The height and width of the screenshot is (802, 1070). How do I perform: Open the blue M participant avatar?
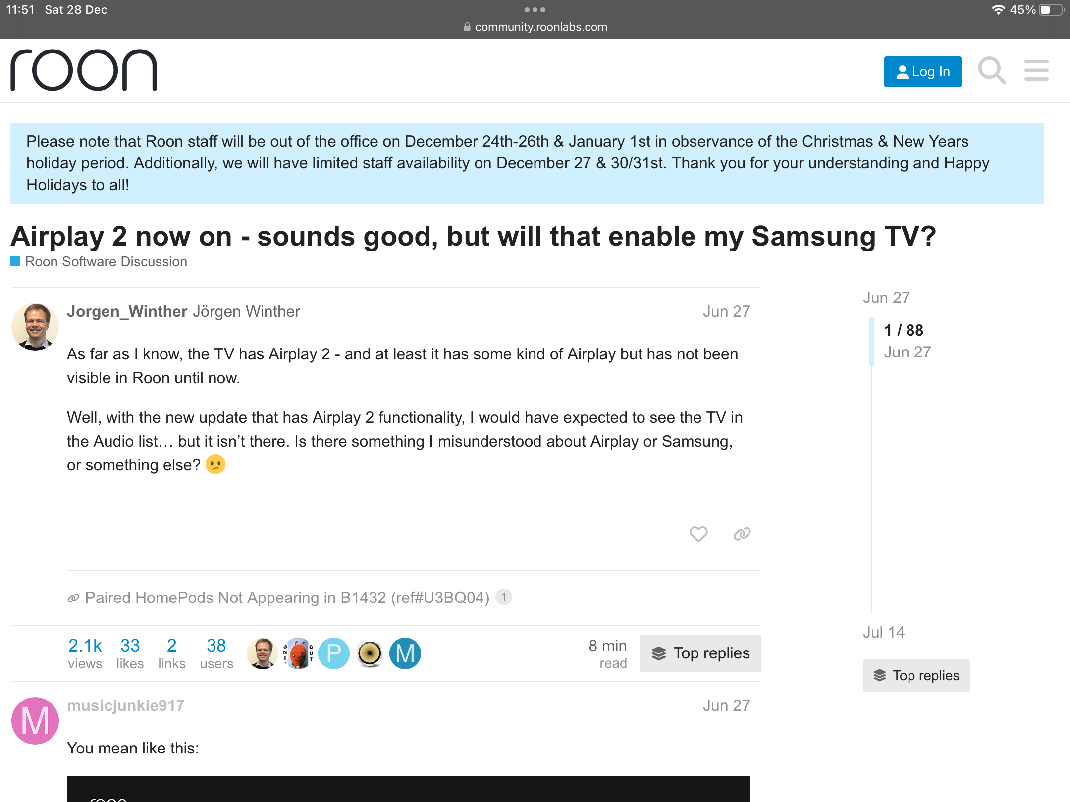pyautogui.click(x=405, y=653)
